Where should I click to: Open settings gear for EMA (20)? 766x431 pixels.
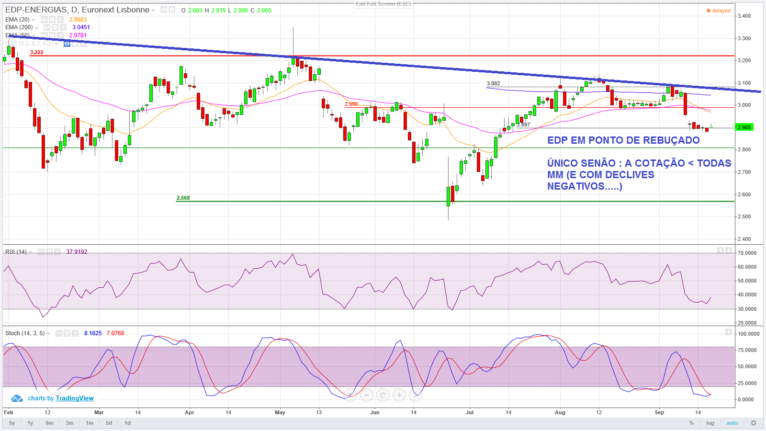click(52, 20)
